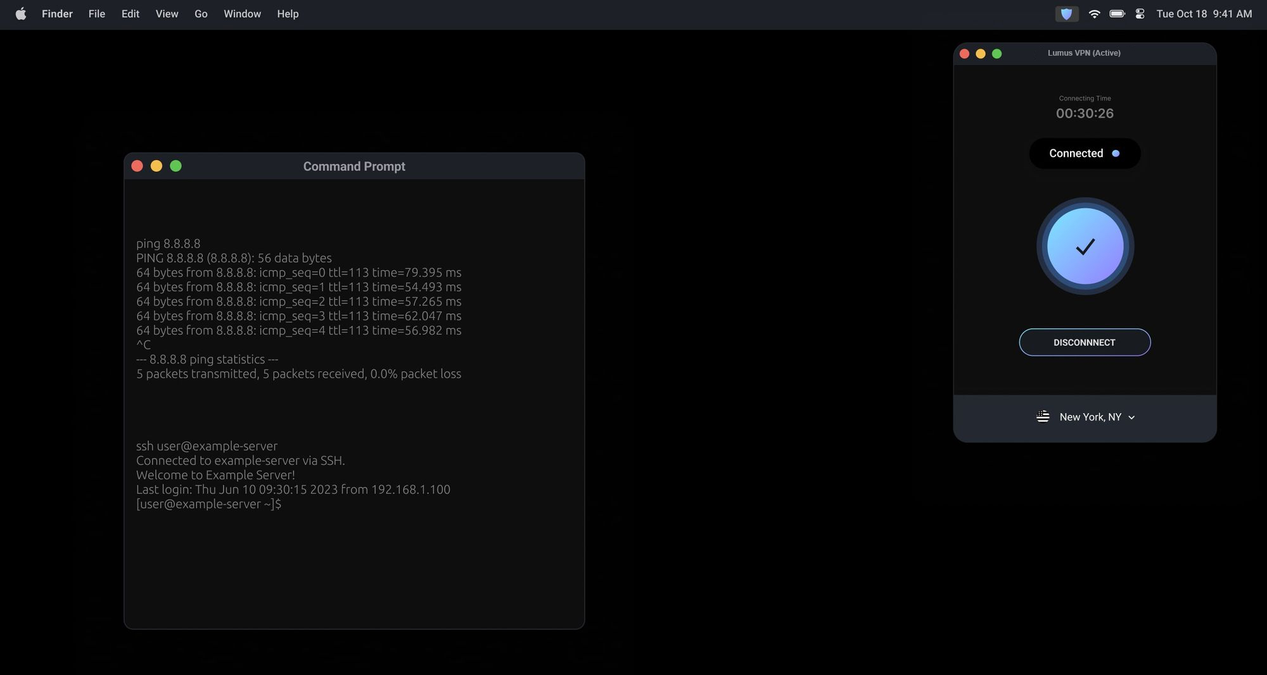This screenshot has width=1267, height=675.
Task: Click the date and time in menu bar
Action: 1204,14
